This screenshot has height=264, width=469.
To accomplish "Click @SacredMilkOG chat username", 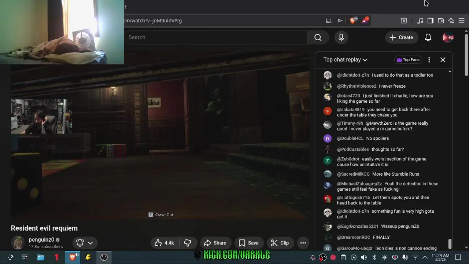I will pyautogui.click(x=353, y=174).
